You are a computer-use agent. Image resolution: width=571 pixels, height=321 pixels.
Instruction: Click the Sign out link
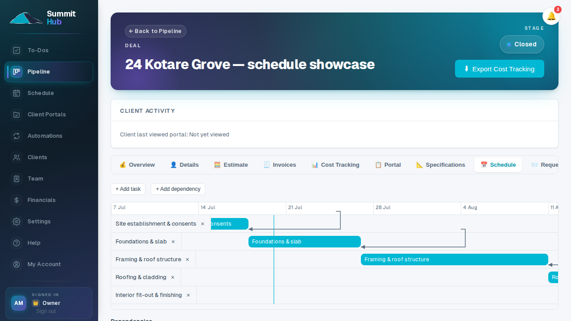tap(46, 311)
